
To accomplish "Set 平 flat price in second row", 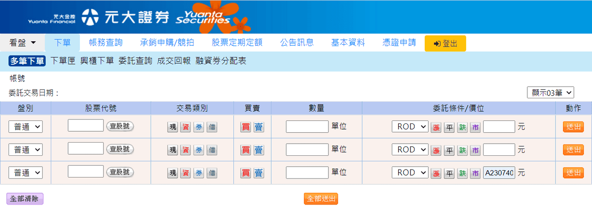I will pos(449,150).
